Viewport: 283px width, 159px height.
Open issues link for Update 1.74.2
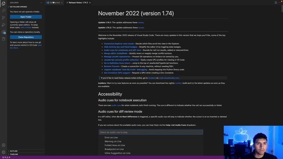141,27
